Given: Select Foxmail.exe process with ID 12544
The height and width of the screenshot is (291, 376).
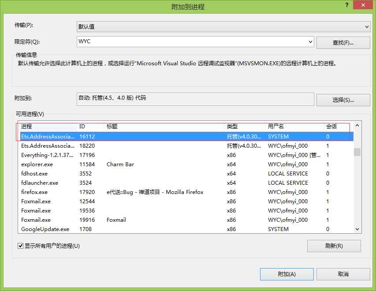Looking at the screenshot, I should pyautogui.click(x=186, y=201).
